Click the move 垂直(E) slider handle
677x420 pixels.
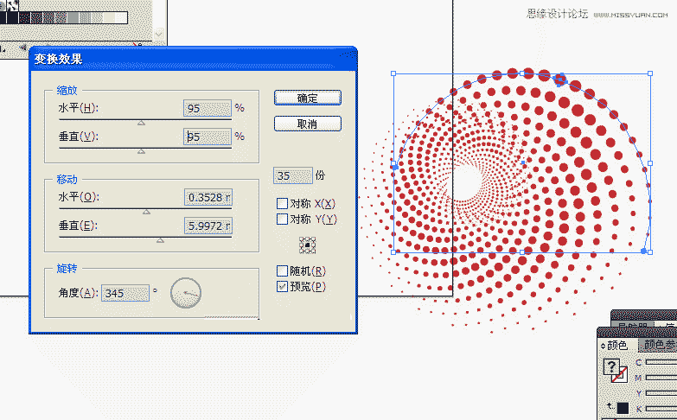[160, 240]
